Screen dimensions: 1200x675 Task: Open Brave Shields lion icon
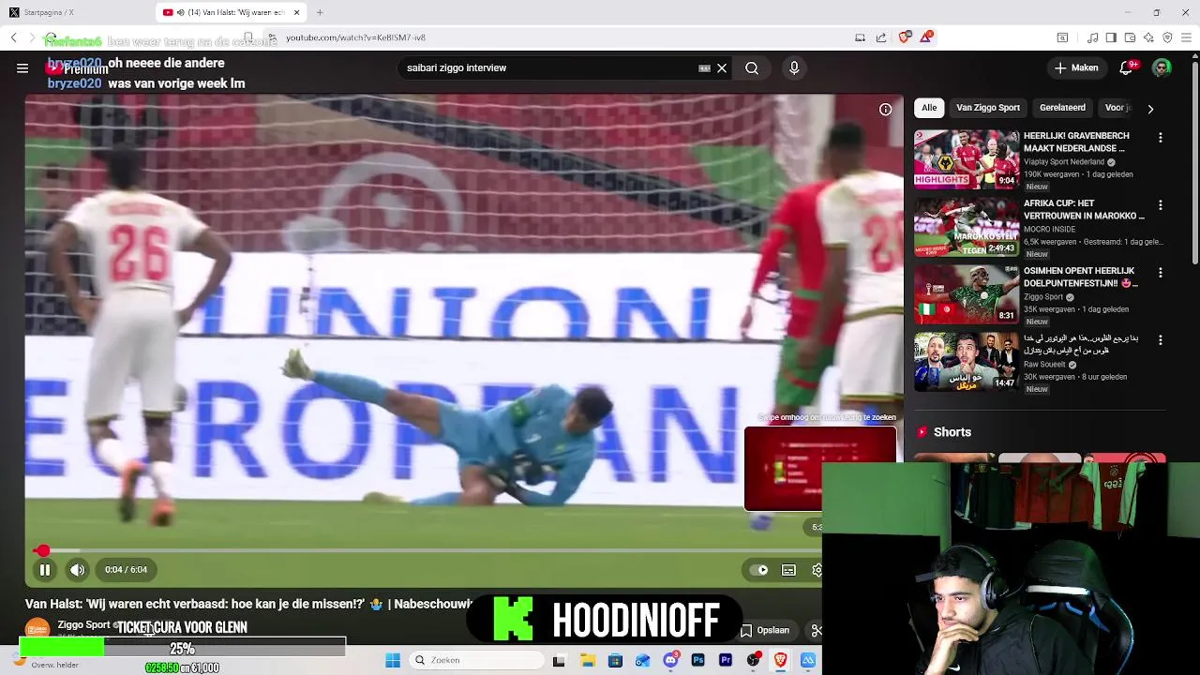tap(904, 37)
